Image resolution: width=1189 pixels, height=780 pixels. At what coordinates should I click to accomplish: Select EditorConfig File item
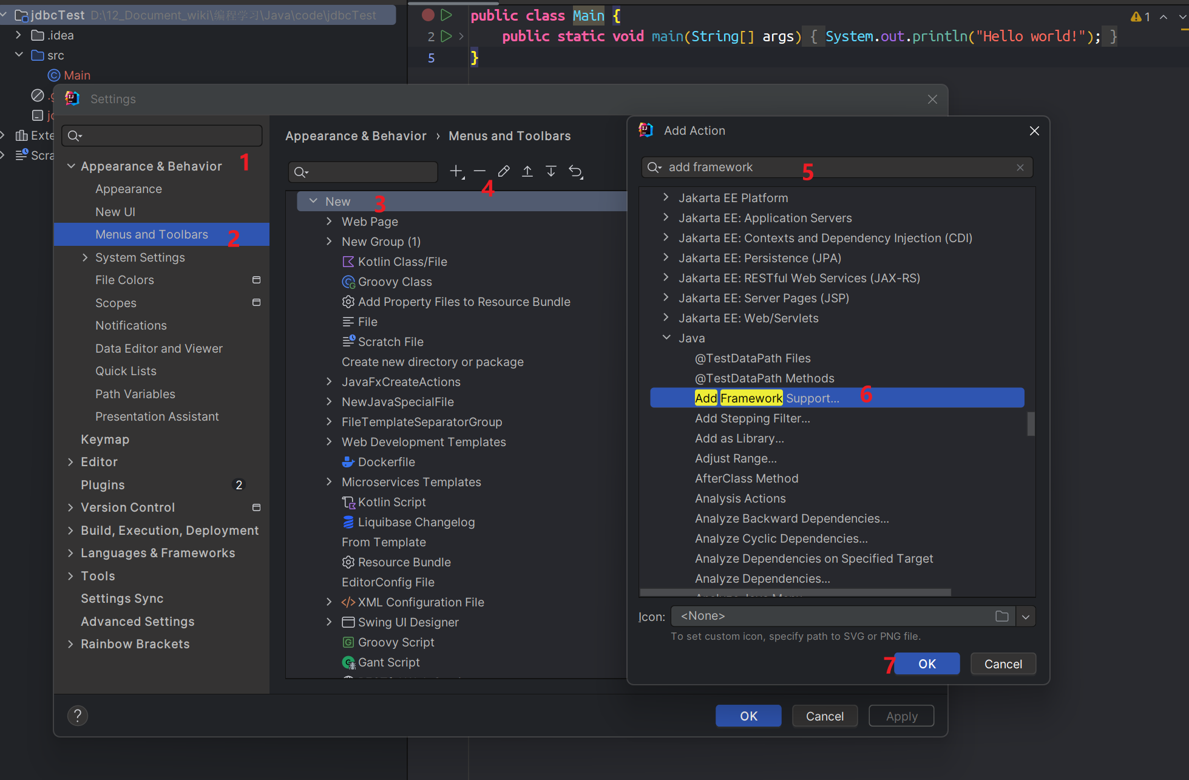(x=388, y=582)
